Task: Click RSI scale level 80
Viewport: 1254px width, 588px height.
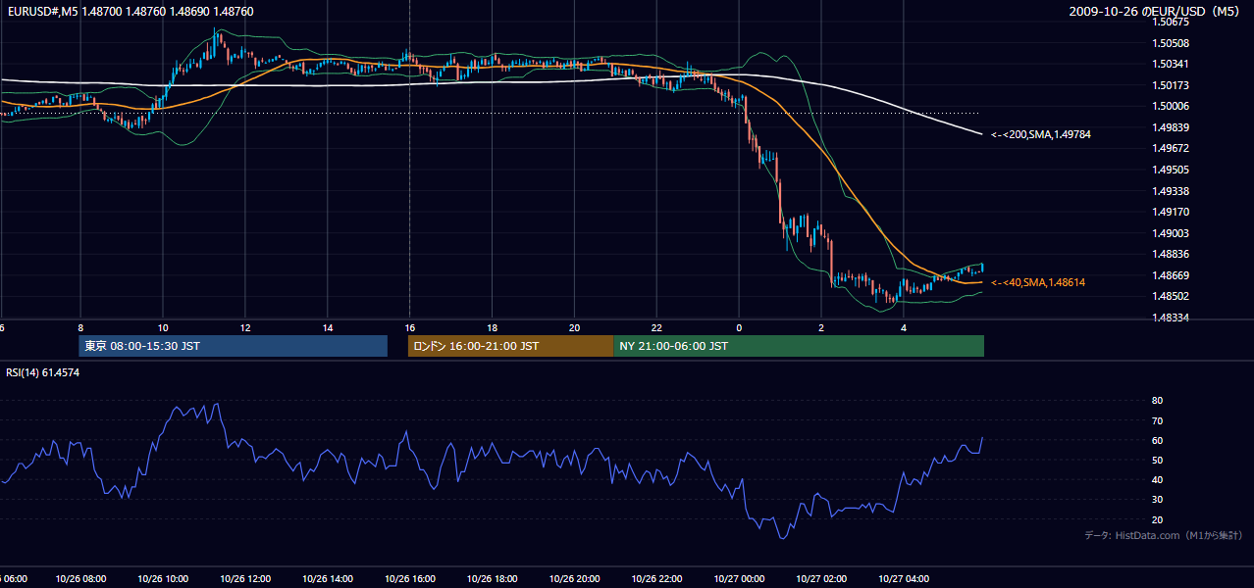Action: (1157, 401)
